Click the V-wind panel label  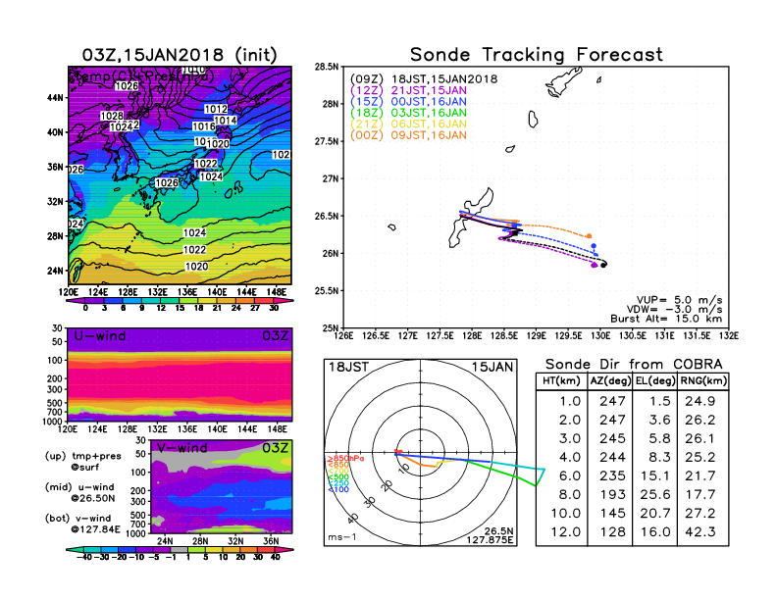(181, 448)
